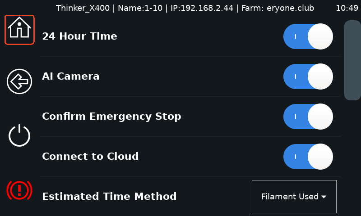Click the Confirm Emergency Stop label
361x216 pixels.
coord(111,117)
